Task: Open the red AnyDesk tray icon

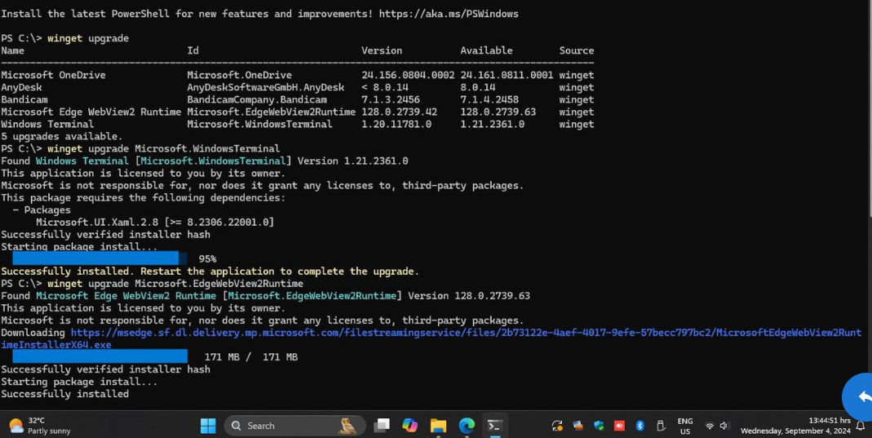Action: tap(619, 426)
